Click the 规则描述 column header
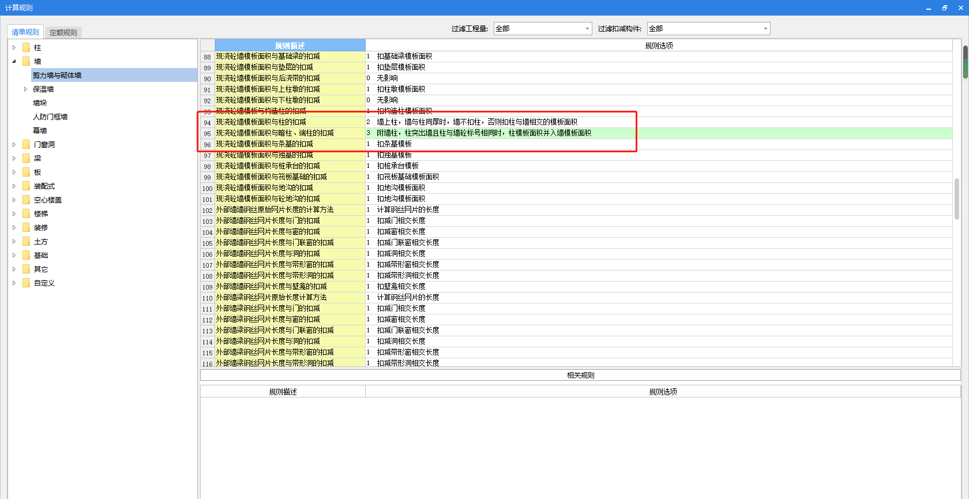 pyautogui.click(x=290, y=46)
